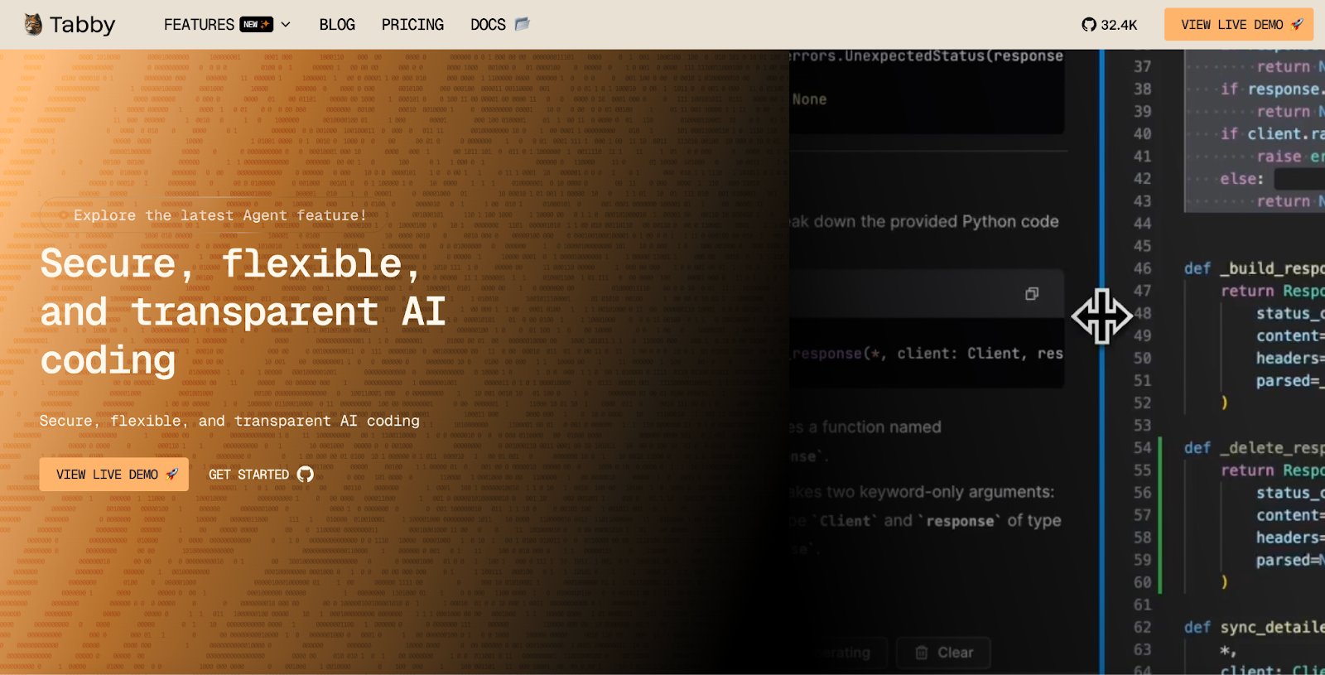1325x675 pixels.
Task: Click the folder icon next to DOCS
Action: (522, 24)
